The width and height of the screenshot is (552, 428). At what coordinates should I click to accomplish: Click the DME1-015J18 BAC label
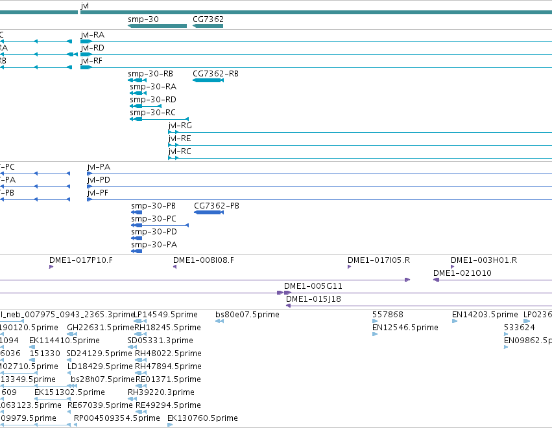pos(313,299)
